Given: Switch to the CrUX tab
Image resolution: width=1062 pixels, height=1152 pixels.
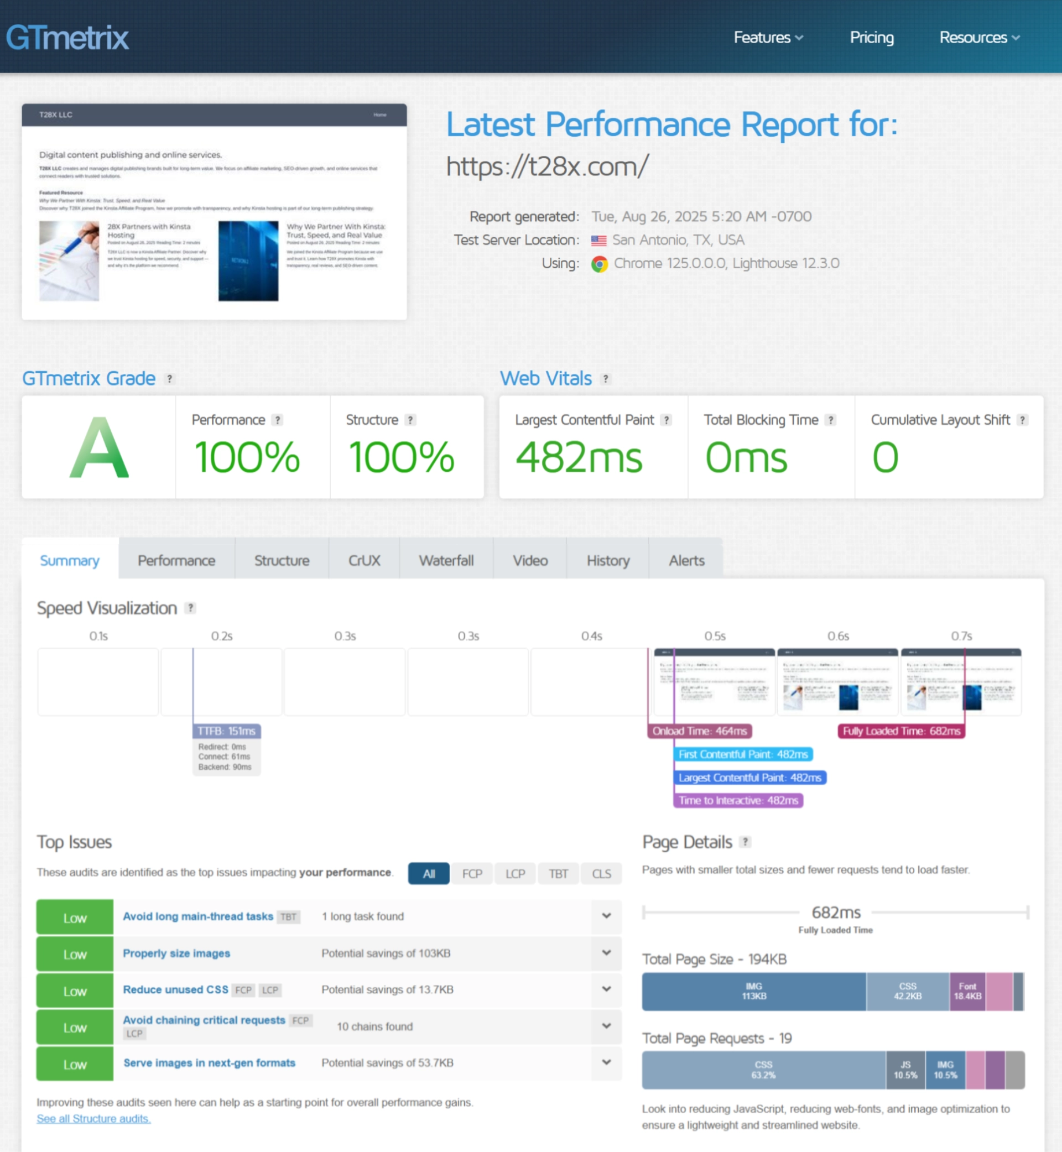Looking at the screenshot, I should click(x=365, y=560).
